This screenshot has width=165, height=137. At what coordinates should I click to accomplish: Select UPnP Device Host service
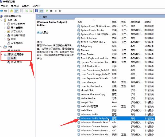coord(116,66)
